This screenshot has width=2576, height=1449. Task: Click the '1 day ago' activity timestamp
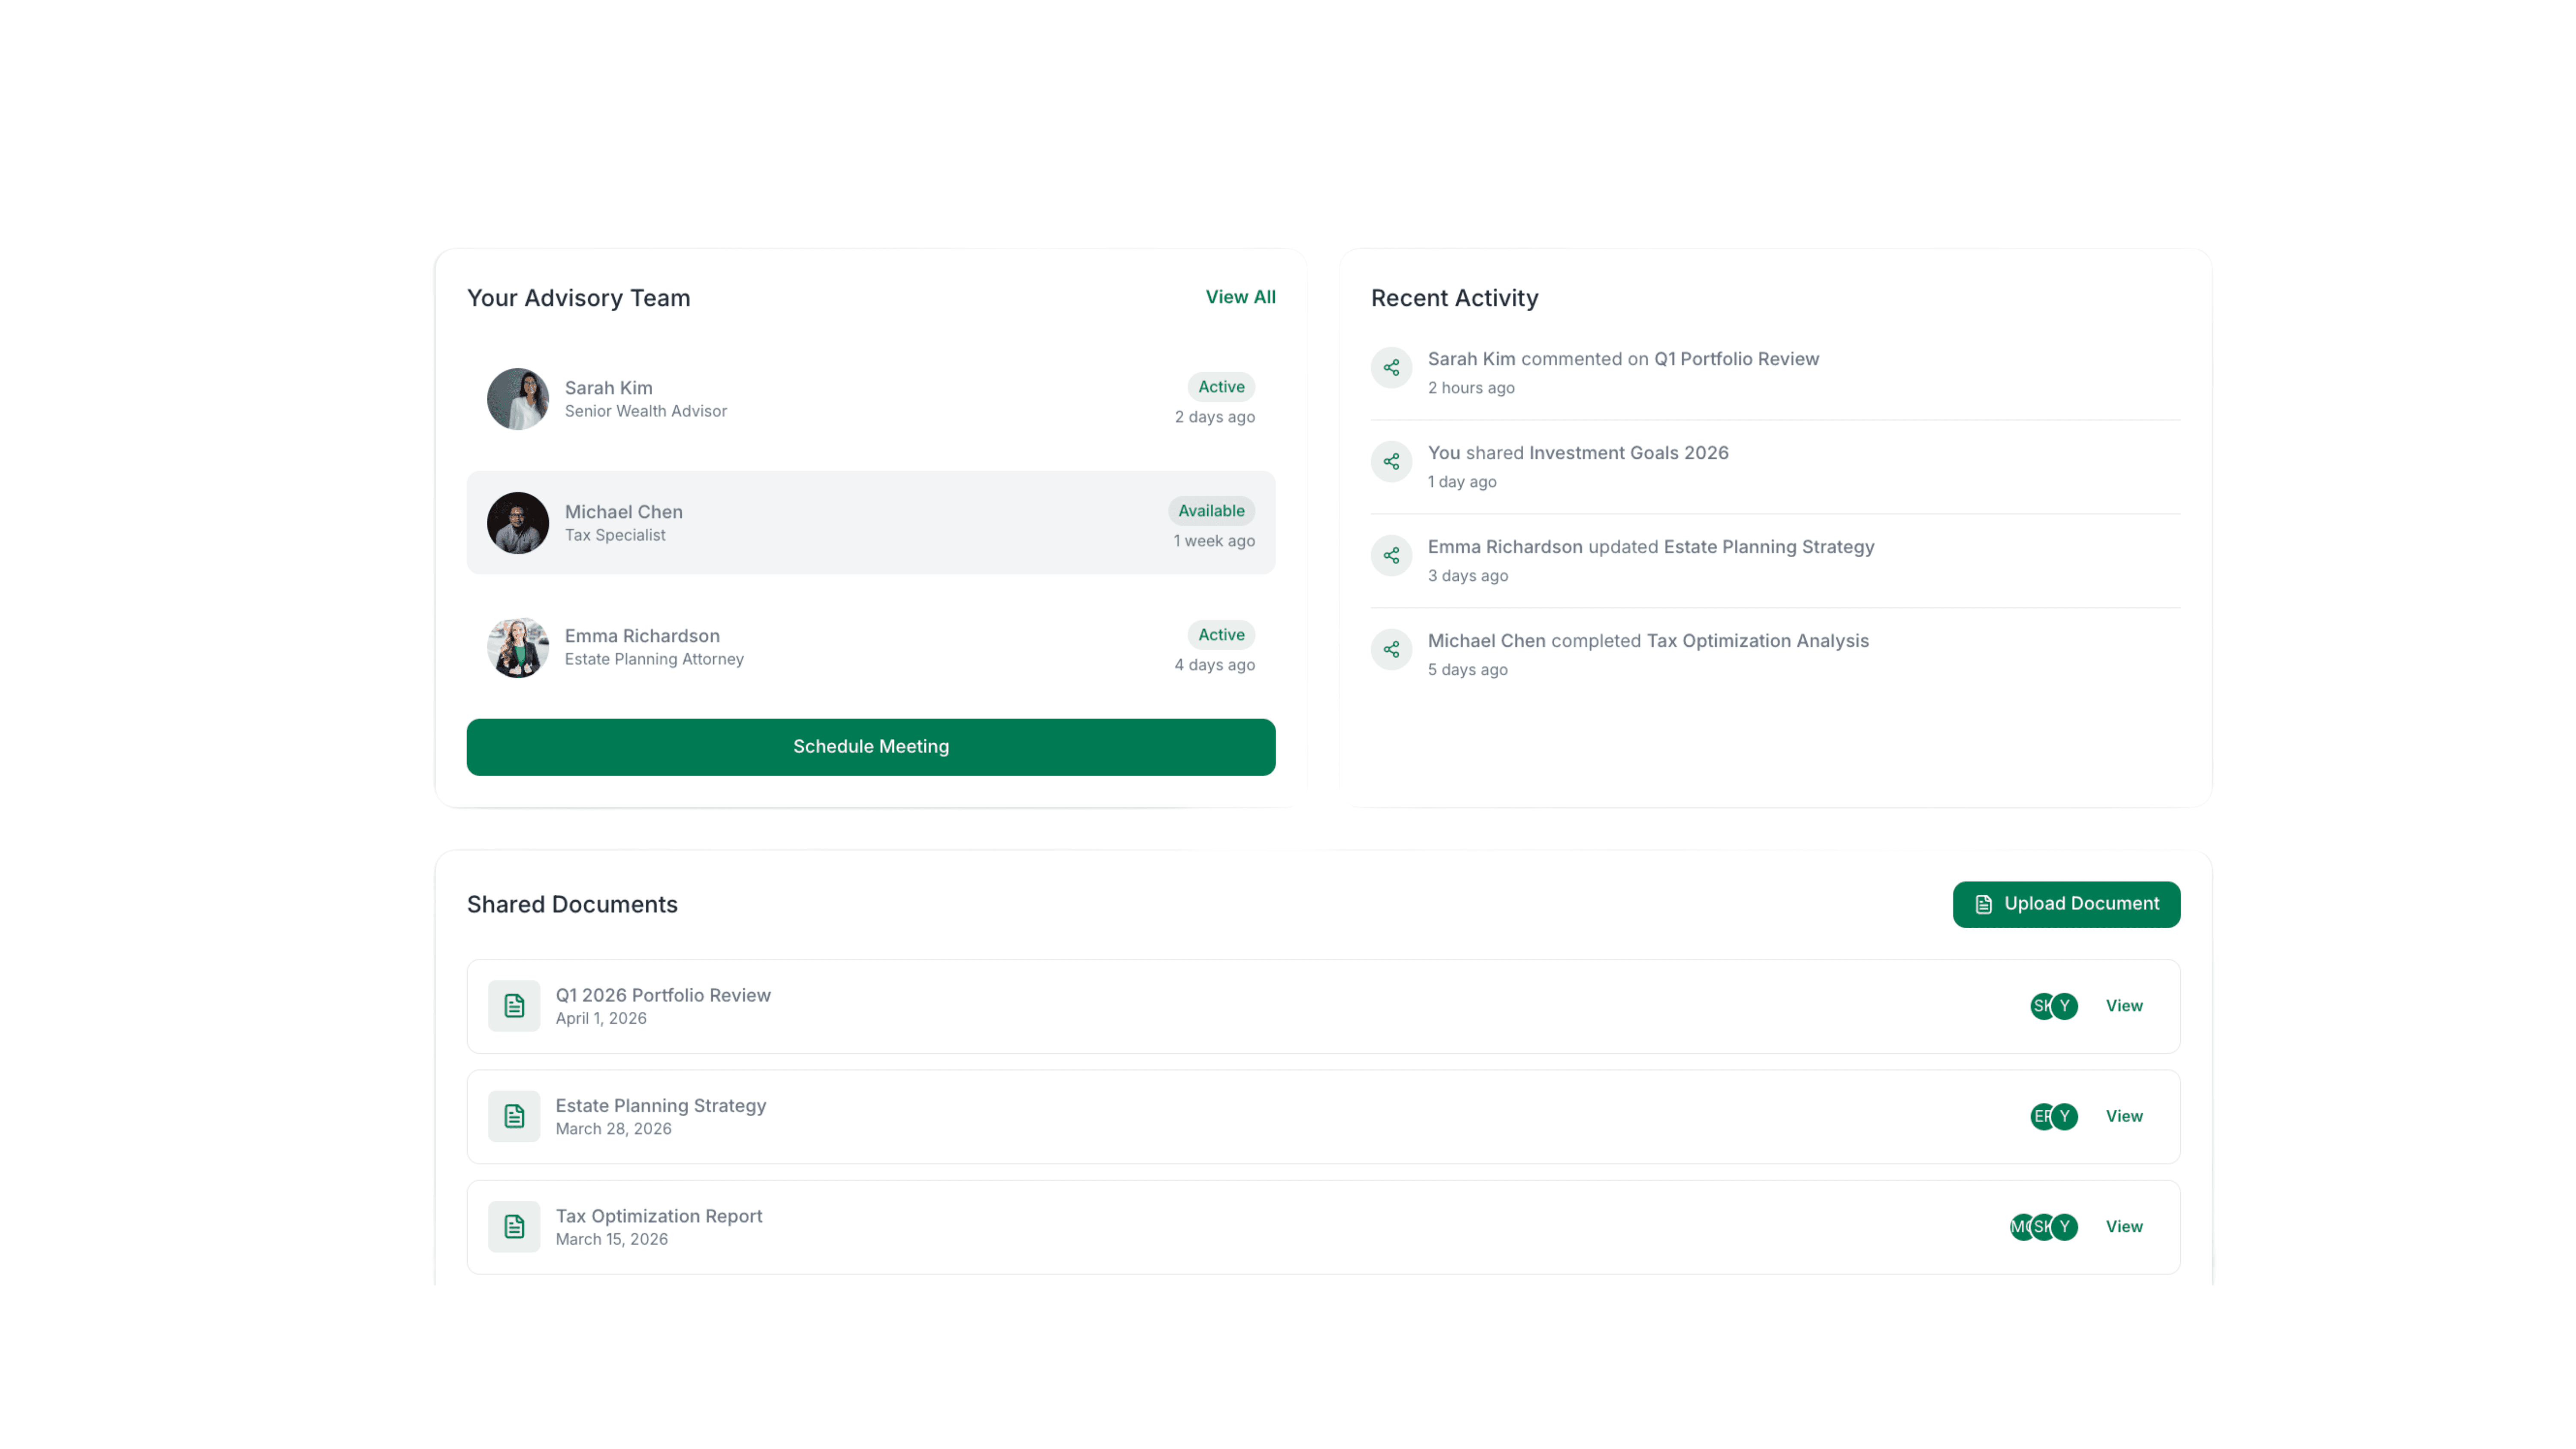coord(1462,482)
